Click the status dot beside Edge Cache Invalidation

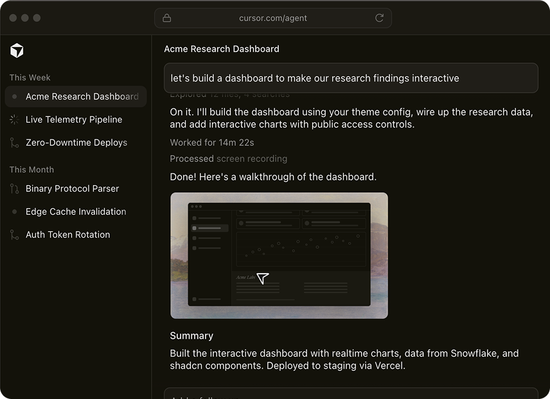tap(15, 212)
